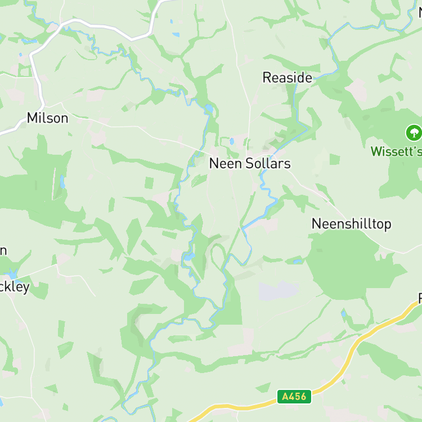Select the tiny pond north of the A456 road
The width and height of the screenshot is (422, 422).
click(x=343, y=313)
